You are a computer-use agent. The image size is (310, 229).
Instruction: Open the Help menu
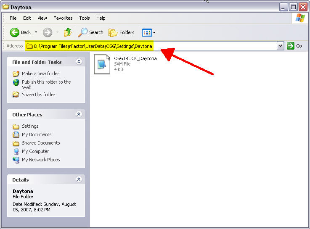101,18
